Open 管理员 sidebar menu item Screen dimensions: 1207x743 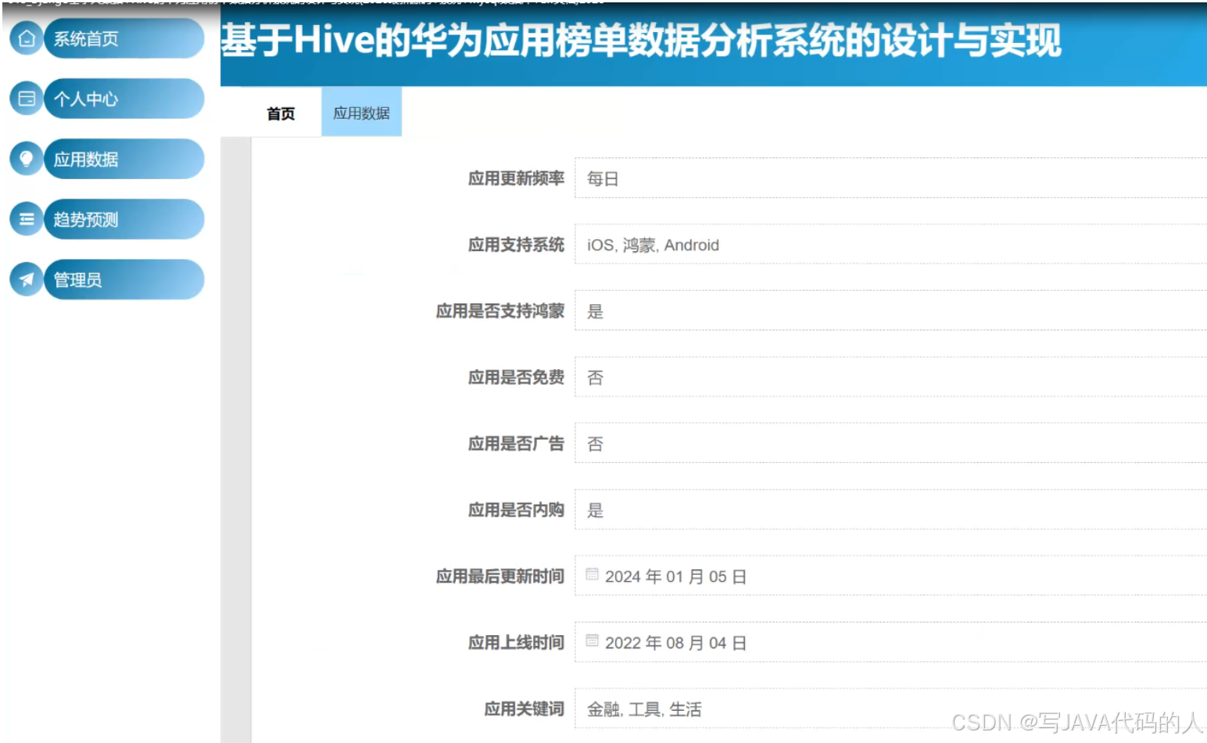coord(124,279)
